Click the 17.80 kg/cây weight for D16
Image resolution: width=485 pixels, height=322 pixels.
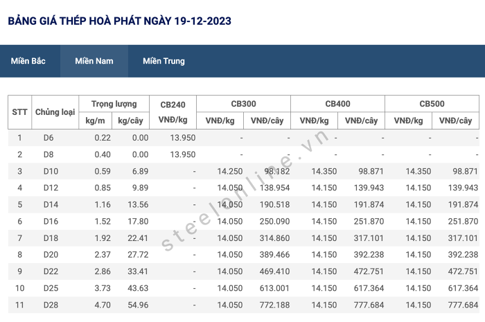point(138,222)
